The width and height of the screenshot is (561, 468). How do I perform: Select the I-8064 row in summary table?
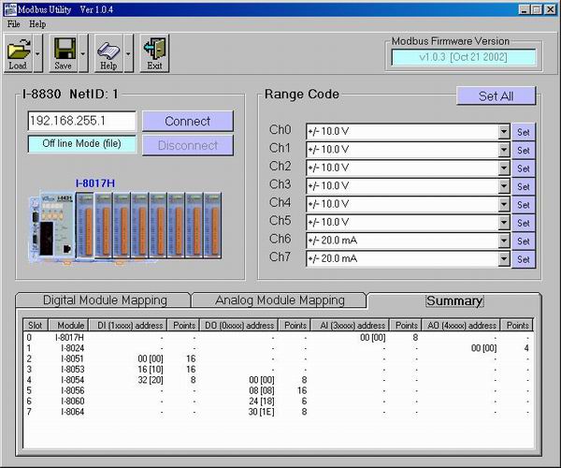pyautogui.click(x=278, y=412)
